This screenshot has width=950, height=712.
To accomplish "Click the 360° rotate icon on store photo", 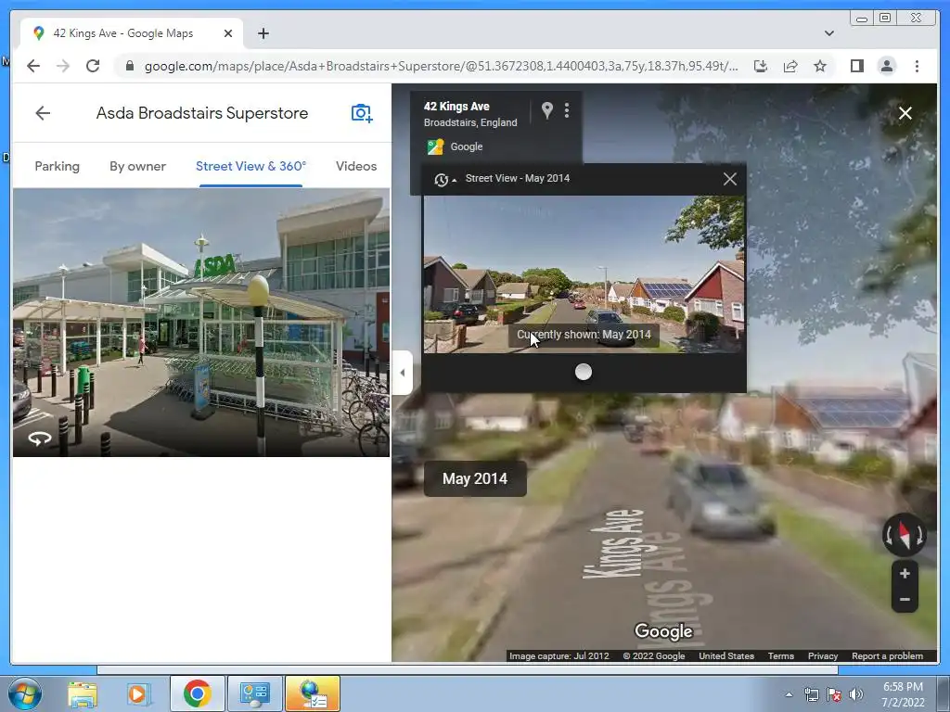I will click(40, 439).
